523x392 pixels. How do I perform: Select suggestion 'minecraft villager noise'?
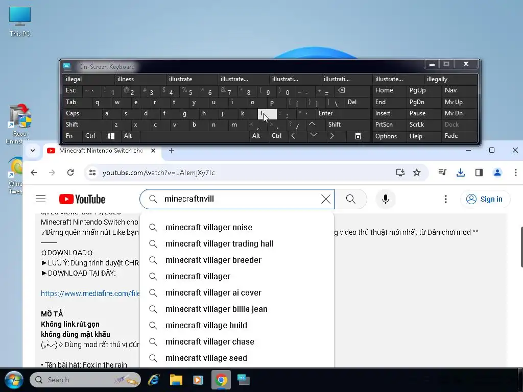click(x=237, y=227)
